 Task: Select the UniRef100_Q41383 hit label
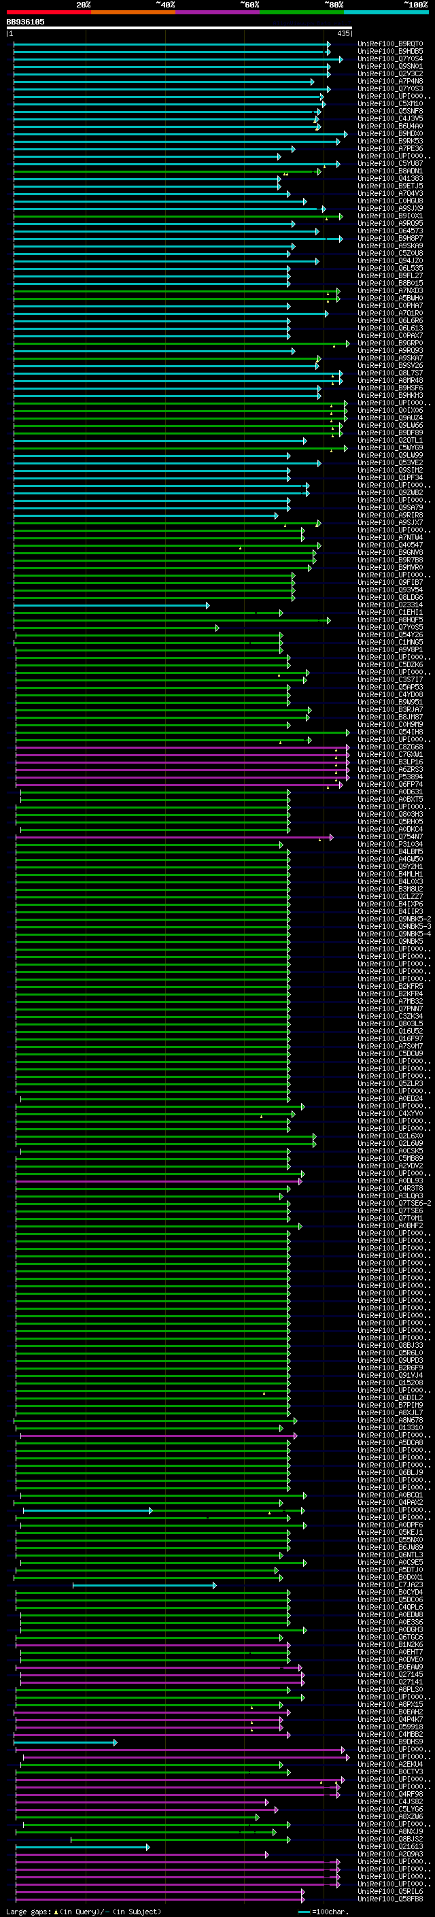click(x=390, y=179)
